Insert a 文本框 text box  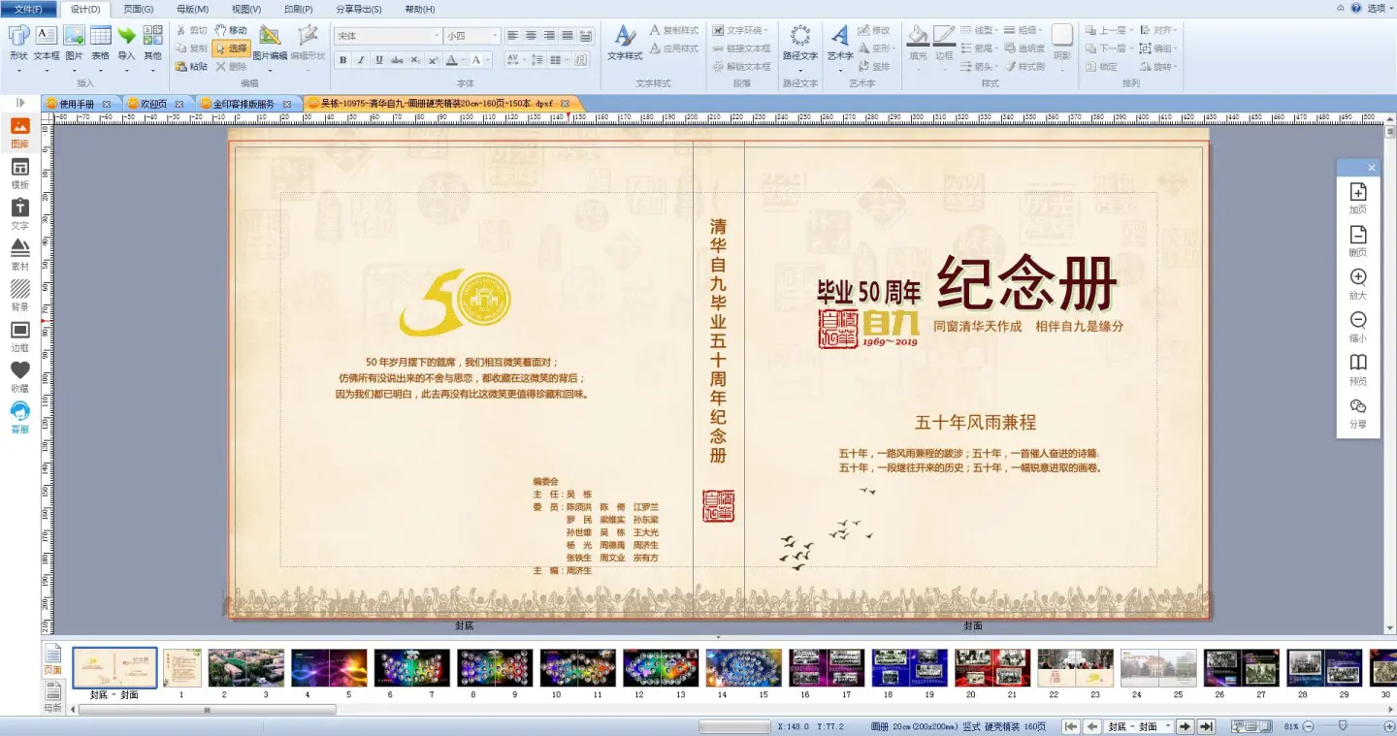[47, 43]
